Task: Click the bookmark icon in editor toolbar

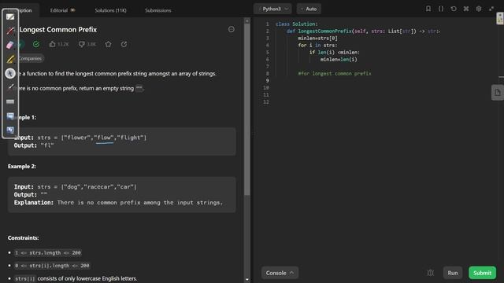Action: pos(428,9)
